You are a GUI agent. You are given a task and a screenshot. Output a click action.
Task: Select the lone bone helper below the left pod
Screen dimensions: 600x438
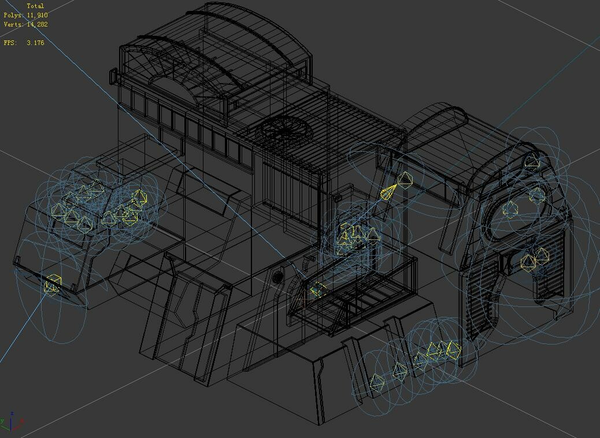(52, 284)
